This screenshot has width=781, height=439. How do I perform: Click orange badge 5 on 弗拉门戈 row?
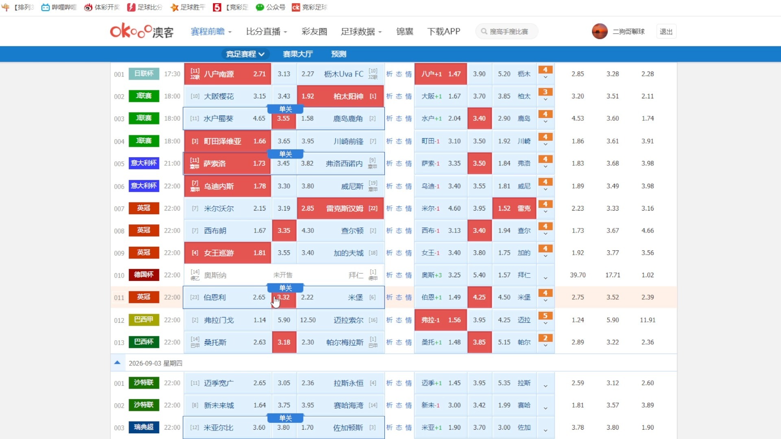click(545, 316)
